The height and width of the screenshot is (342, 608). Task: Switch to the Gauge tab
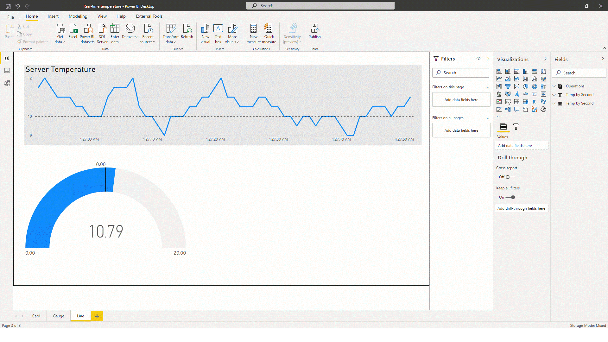[x=58, y=316]
